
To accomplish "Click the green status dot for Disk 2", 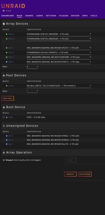I will click(7, 53).
